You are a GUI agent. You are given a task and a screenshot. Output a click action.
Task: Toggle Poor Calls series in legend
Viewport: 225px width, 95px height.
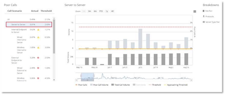(81, 85)
